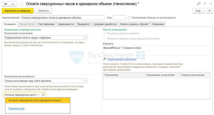
Task: Go forward with the right arrow button
Action: tap(13, 4)
